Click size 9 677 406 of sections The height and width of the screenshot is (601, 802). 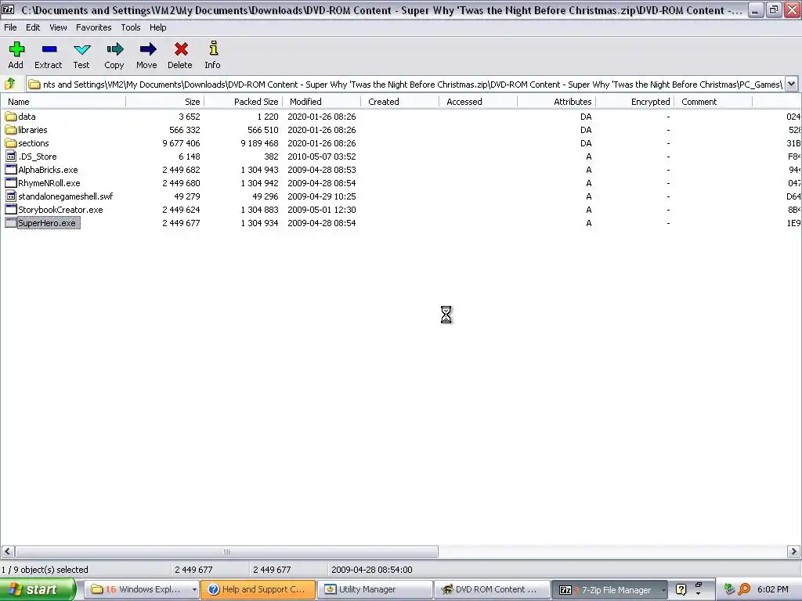click(181, 143)
